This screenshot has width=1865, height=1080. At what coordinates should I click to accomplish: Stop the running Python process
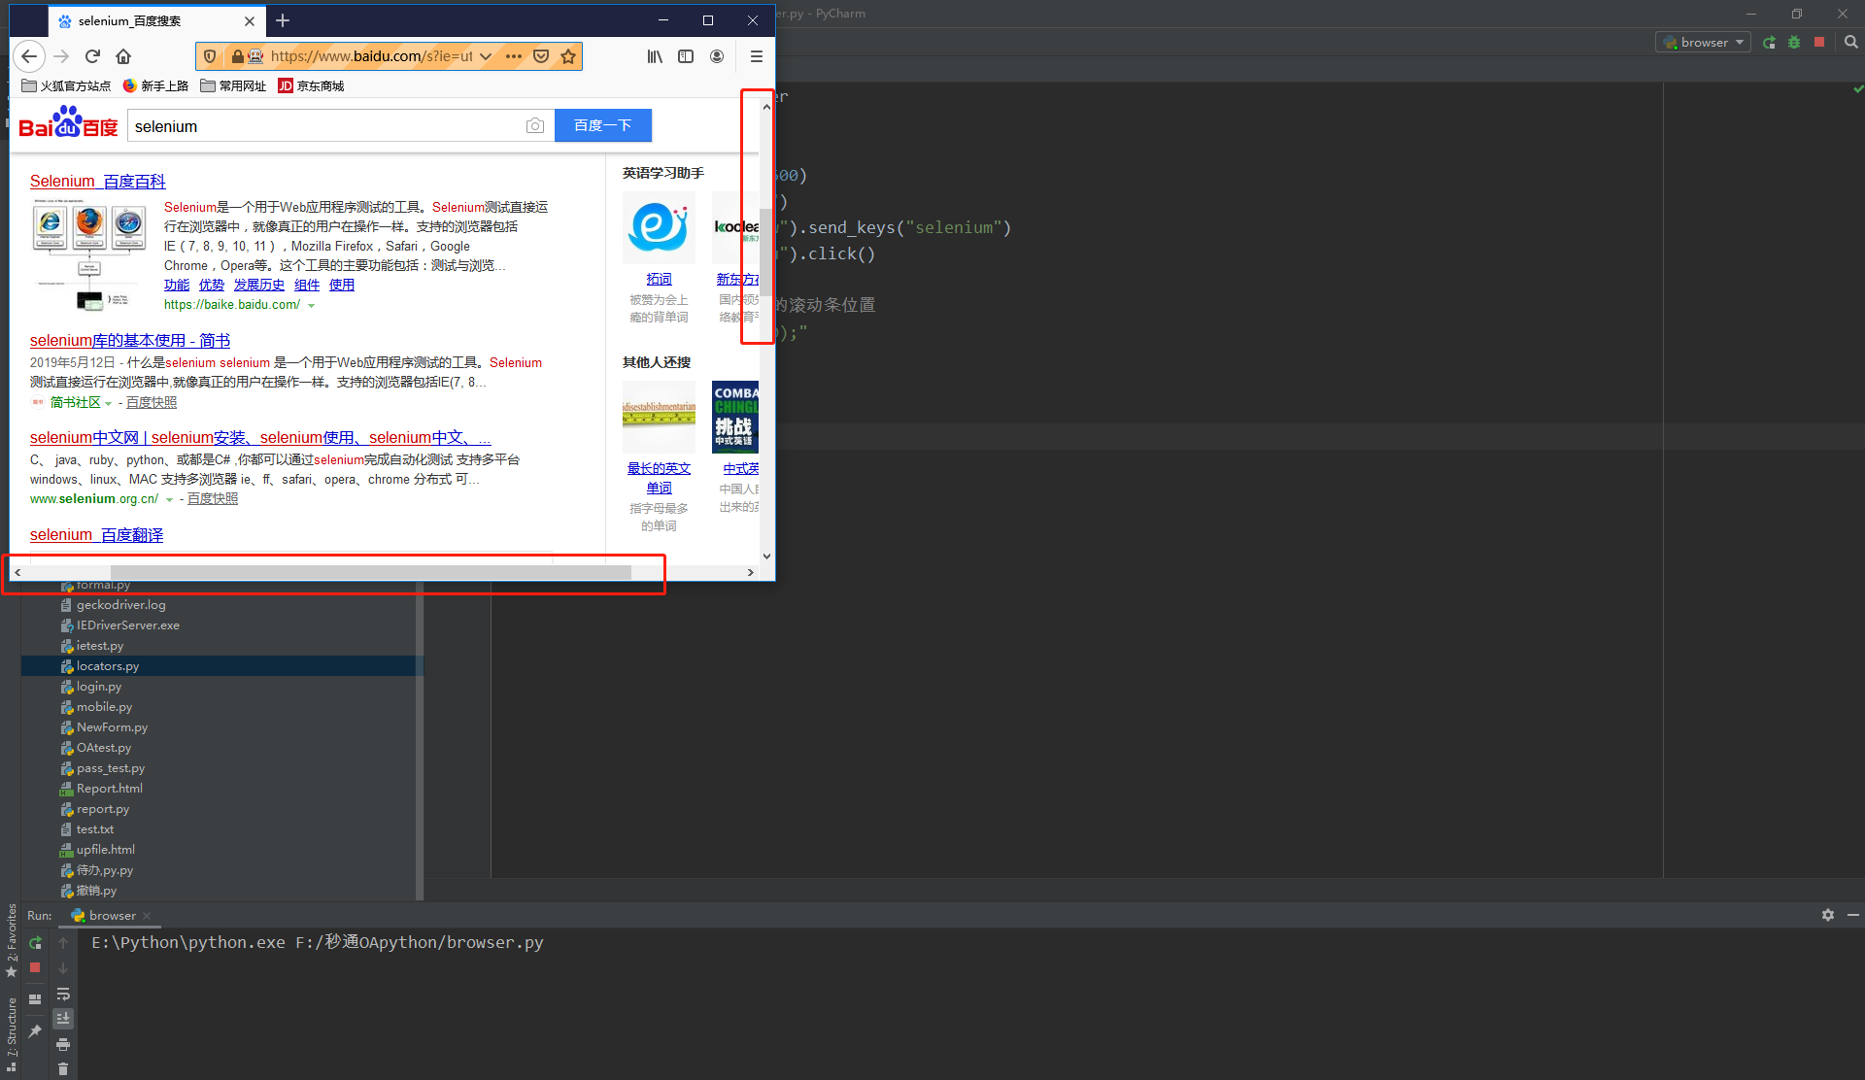(x=34, y=967)
